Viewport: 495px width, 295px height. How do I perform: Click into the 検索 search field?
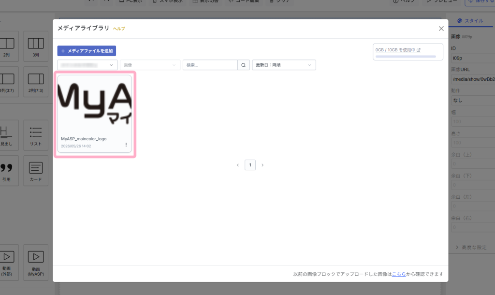click(x=210, y=65)
